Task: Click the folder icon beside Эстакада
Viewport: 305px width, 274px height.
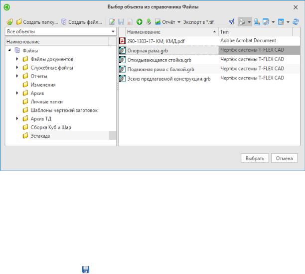Action: tap(25, 136)
